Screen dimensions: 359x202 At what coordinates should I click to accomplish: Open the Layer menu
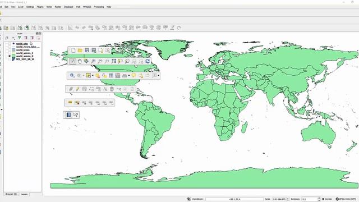(21, 7)
